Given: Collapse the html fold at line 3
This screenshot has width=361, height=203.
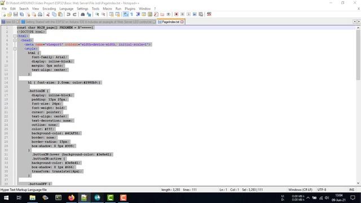Looking at the screenshot, I should (x=15, y=36).
